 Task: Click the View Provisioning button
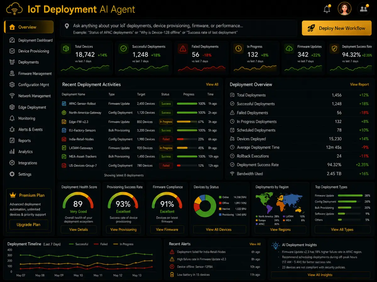(123, 230)
